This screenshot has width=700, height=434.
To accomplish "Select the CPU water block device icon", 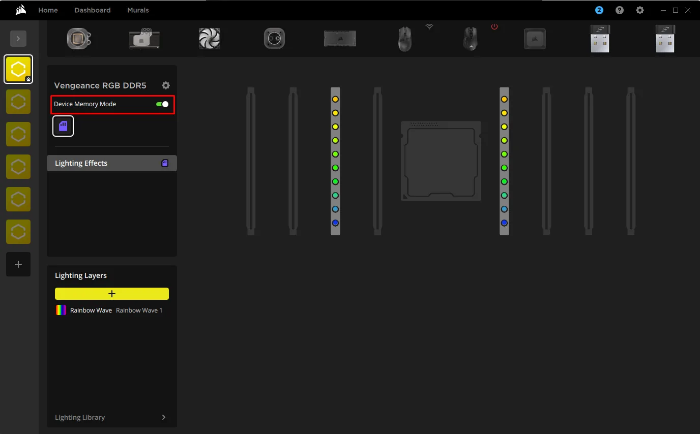I will (79, 39).
